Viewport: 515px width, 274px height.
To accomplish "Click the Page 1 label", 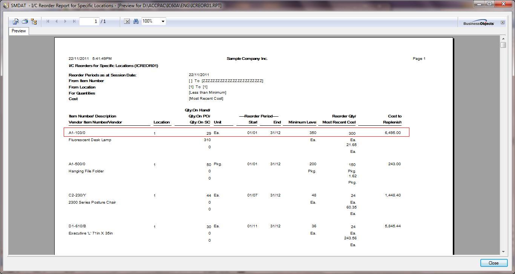I will pyautogui.click(x=419, y=59).
